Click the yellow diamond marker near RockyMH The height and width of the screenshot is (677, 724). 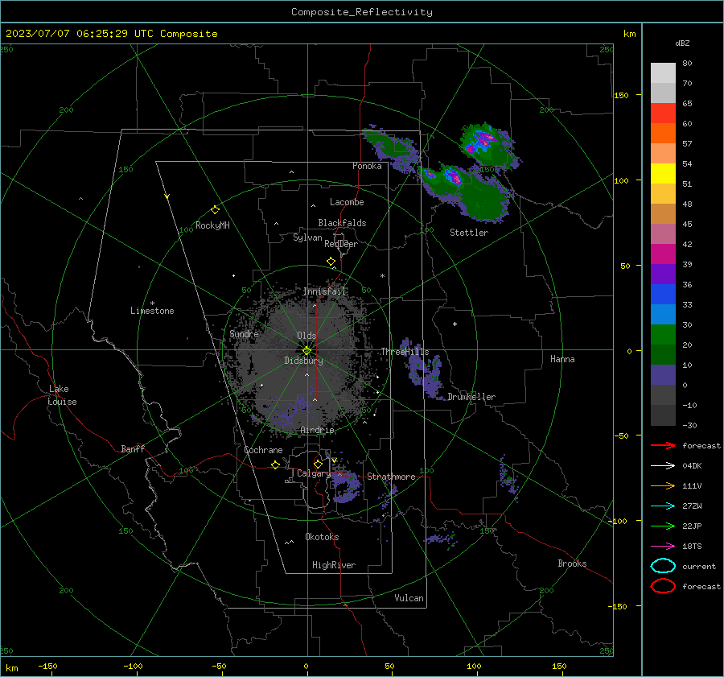(215, 210)
